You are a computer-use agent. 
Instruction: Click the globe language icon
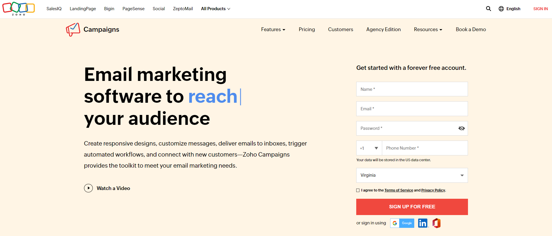click(501, 9)
